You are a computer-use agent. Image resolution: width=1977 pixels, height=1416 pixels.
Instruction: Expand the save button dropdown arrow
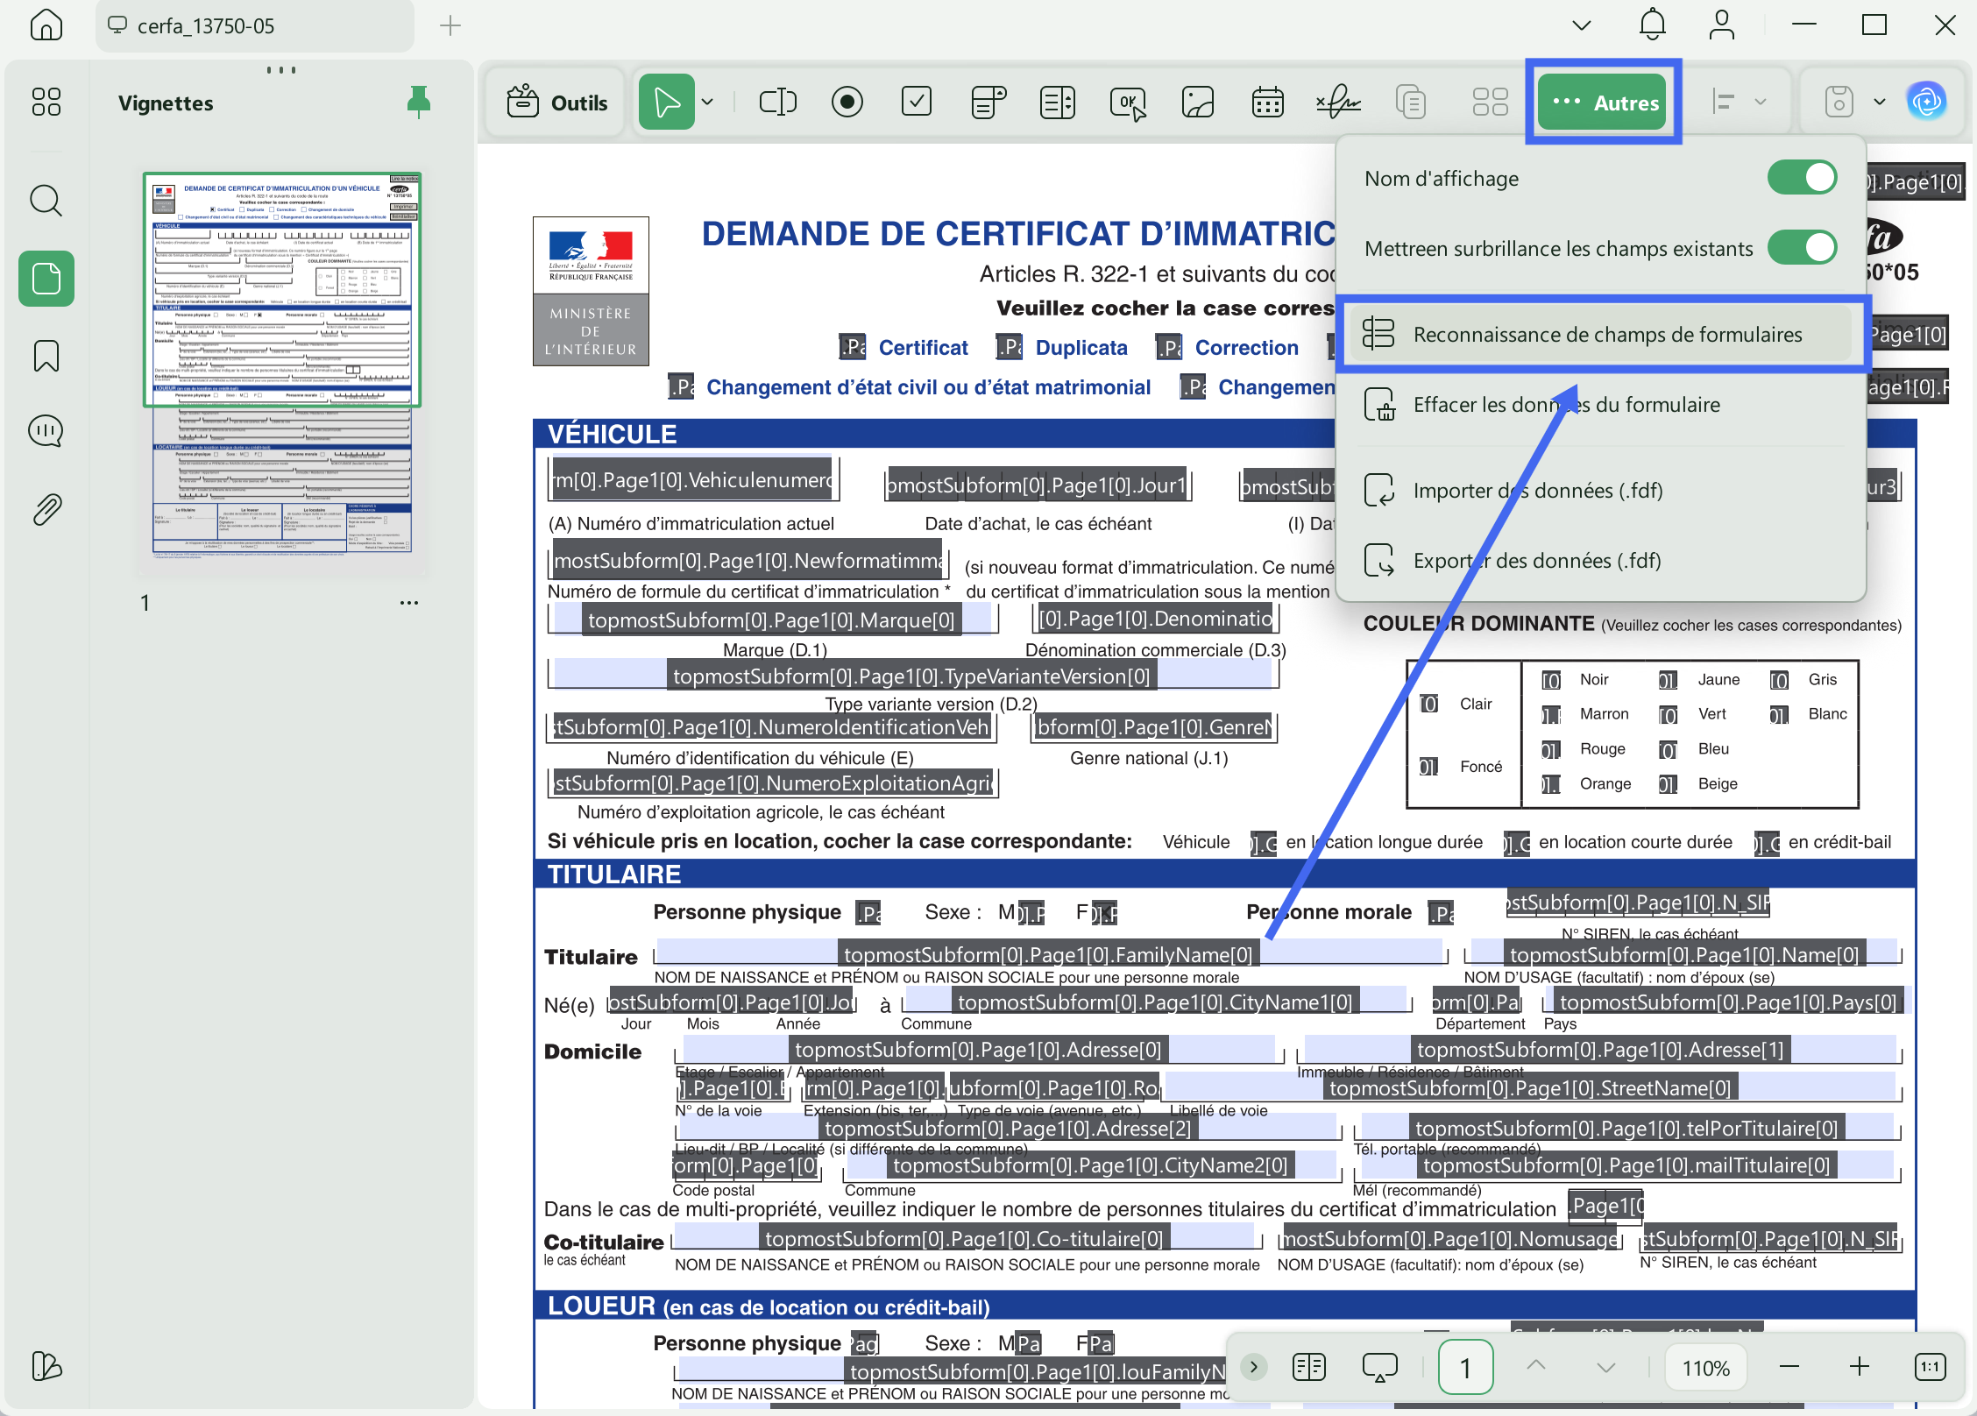click(1880, 103)
